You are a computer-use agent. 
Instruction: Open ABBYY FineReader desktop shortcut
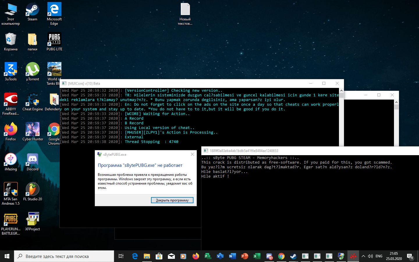pos(11,104)
